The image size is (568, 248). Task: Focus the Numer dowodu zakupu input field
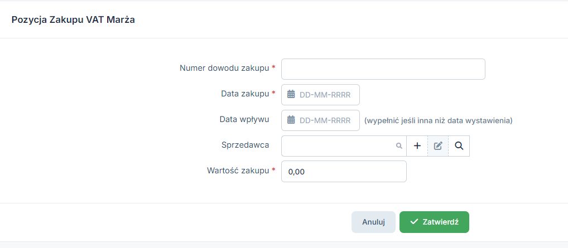[383, 69]
